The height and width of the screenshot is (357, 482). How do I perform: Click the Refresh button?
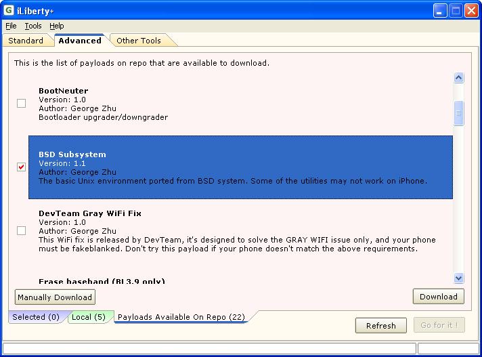(381, 325)
